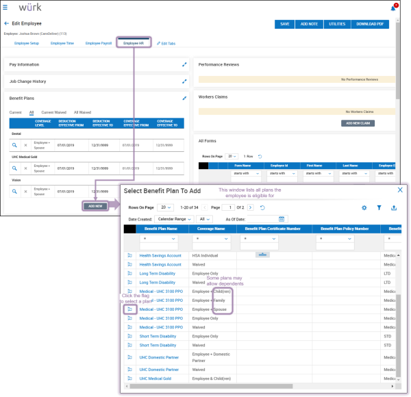Open the As Of Date calendar picker
The image size is (411, 397).
pos(282,219)
